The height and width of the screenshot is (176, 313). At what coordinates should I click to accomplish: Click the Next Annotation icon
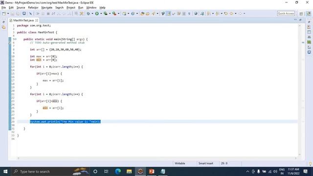(x=209, y=14)
